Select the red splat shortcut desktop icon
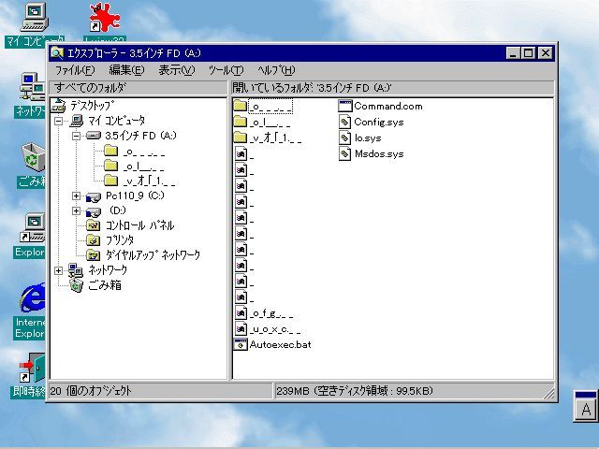 point(104,18)
